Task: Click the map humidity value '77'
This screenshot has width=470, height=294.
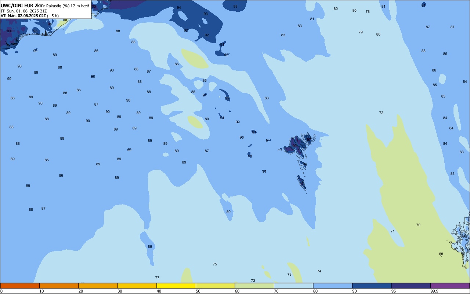Action: tap(157, 278)
